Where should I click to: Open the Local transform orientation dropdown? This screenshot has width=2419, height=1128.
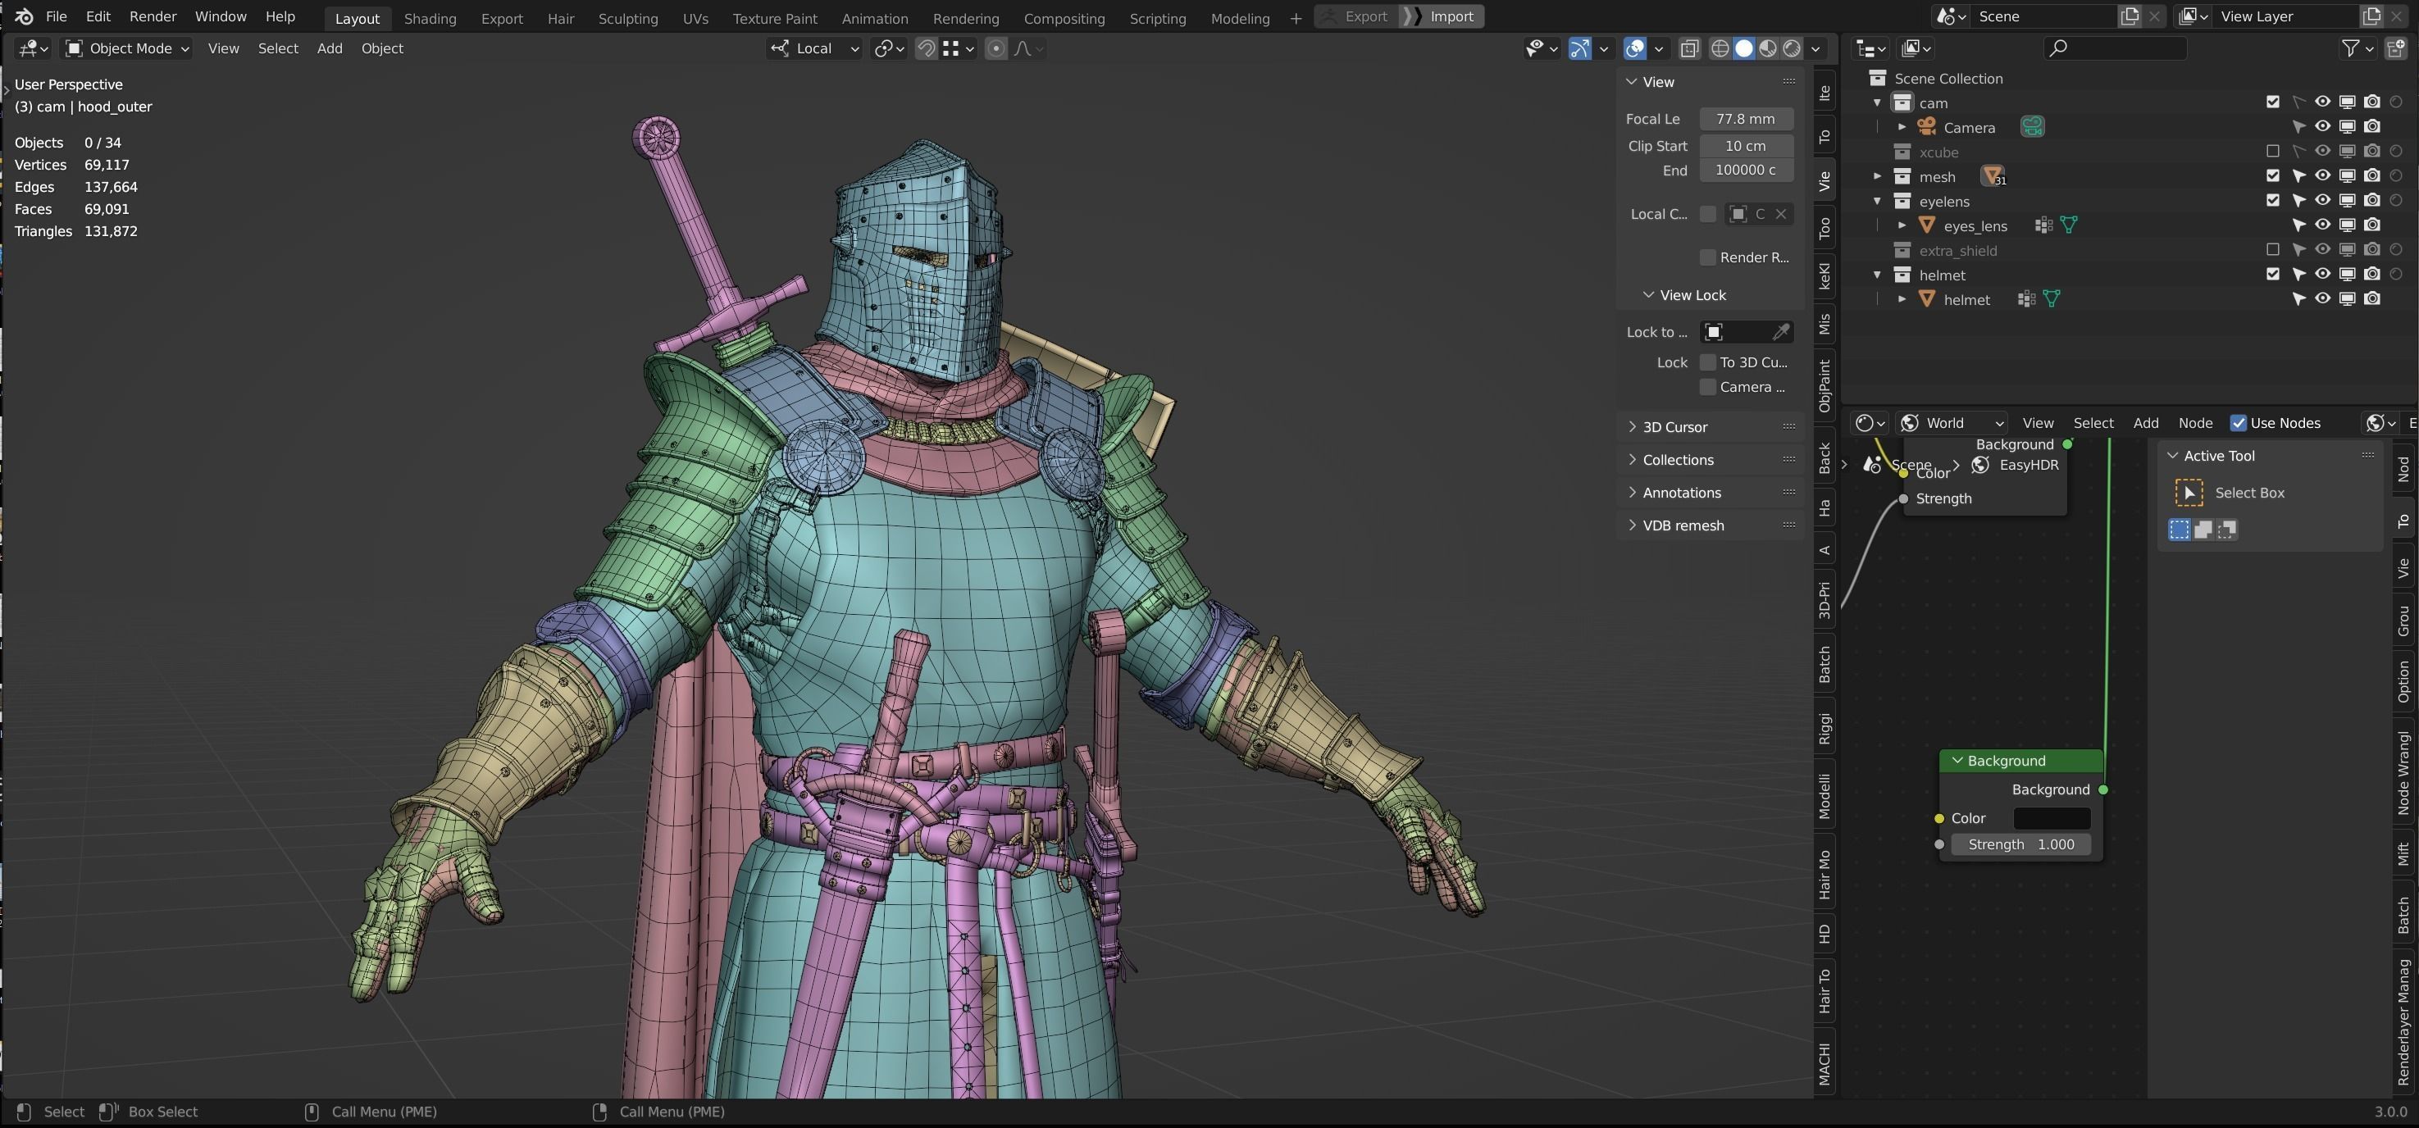click(x=814, y=48)
